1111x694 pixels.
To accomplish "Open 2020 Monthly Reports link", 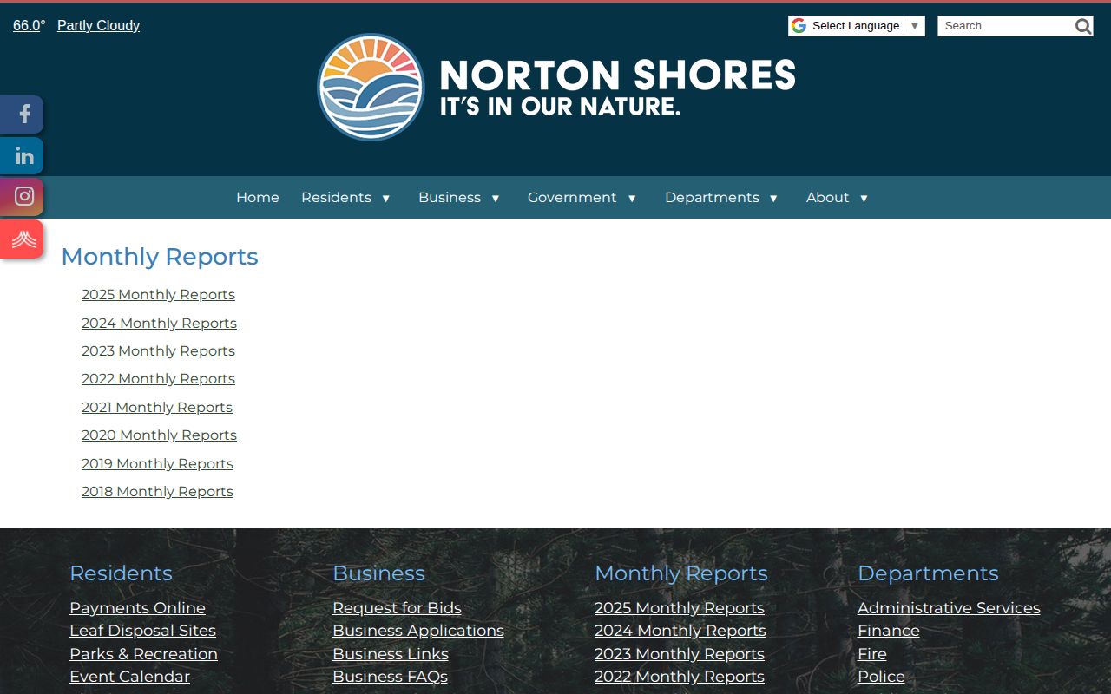I will point(159,435).
